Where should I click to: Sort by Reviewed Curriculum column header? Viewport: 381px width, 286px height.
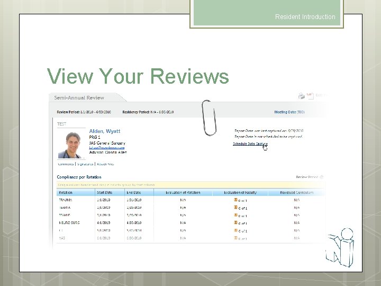click(x=296, y=192)
